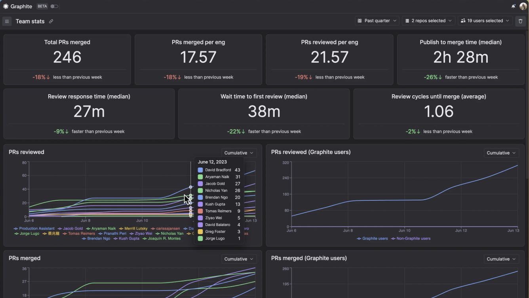This screenshot has height=298, width=529.
Task: Open the Cumulative dropdown on PRs reviewed chart
Action: click(238, 153)
